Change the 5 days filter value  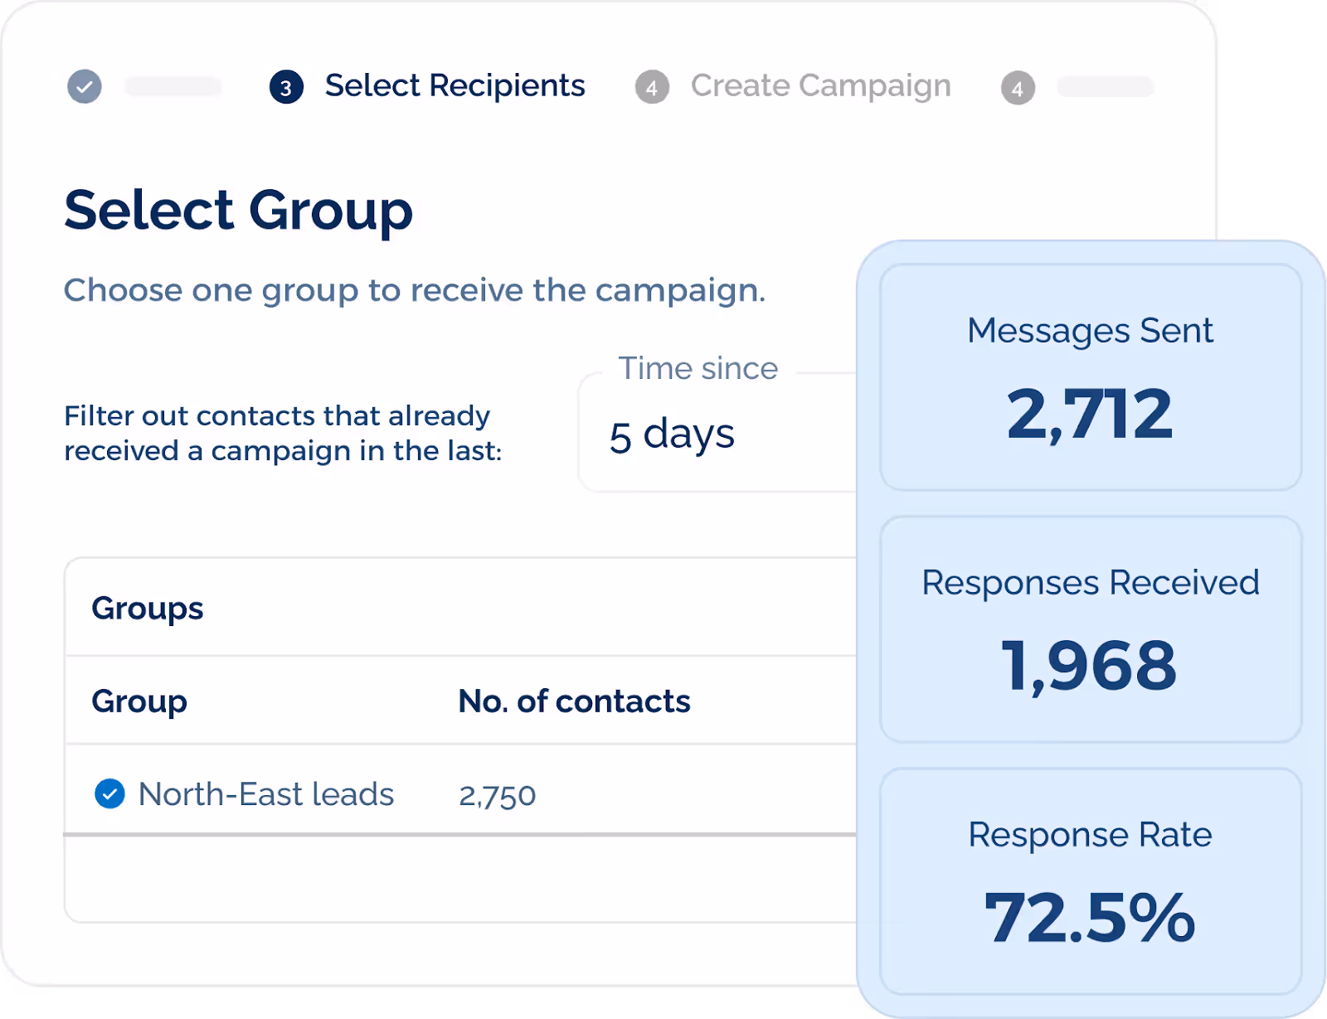click(672, 433)
